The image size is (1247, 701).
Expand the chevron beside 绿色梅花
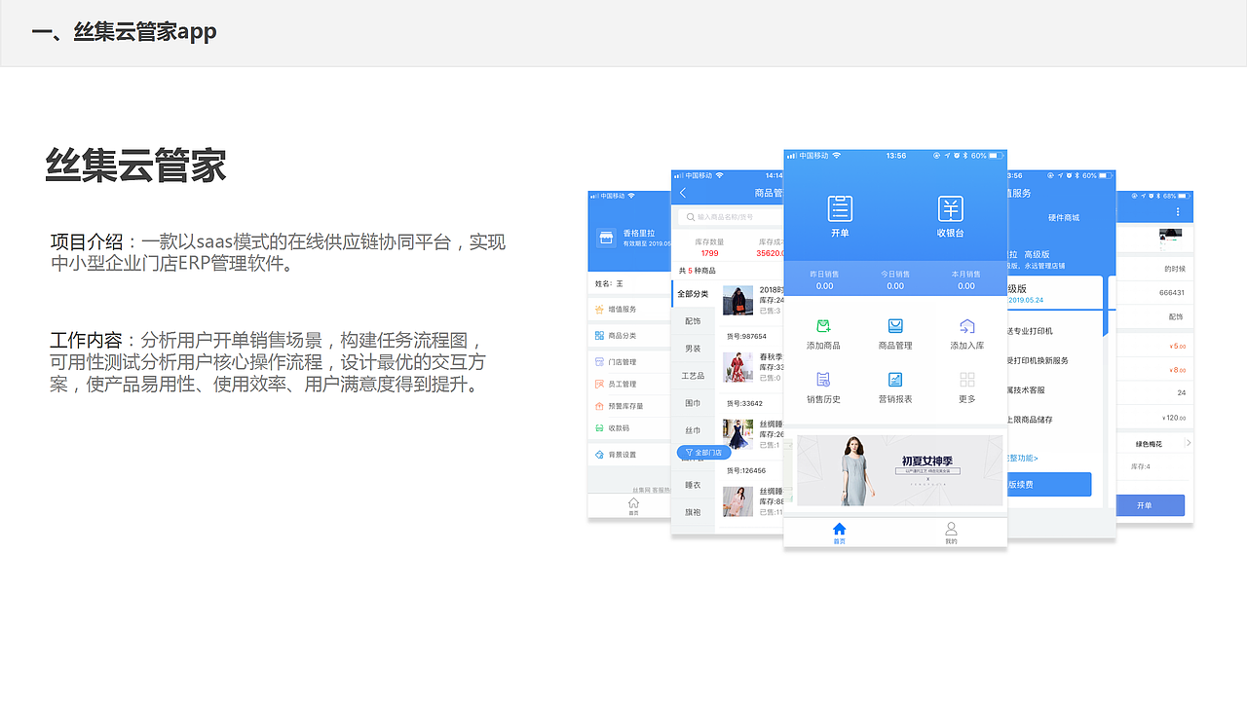[1188, 443]
